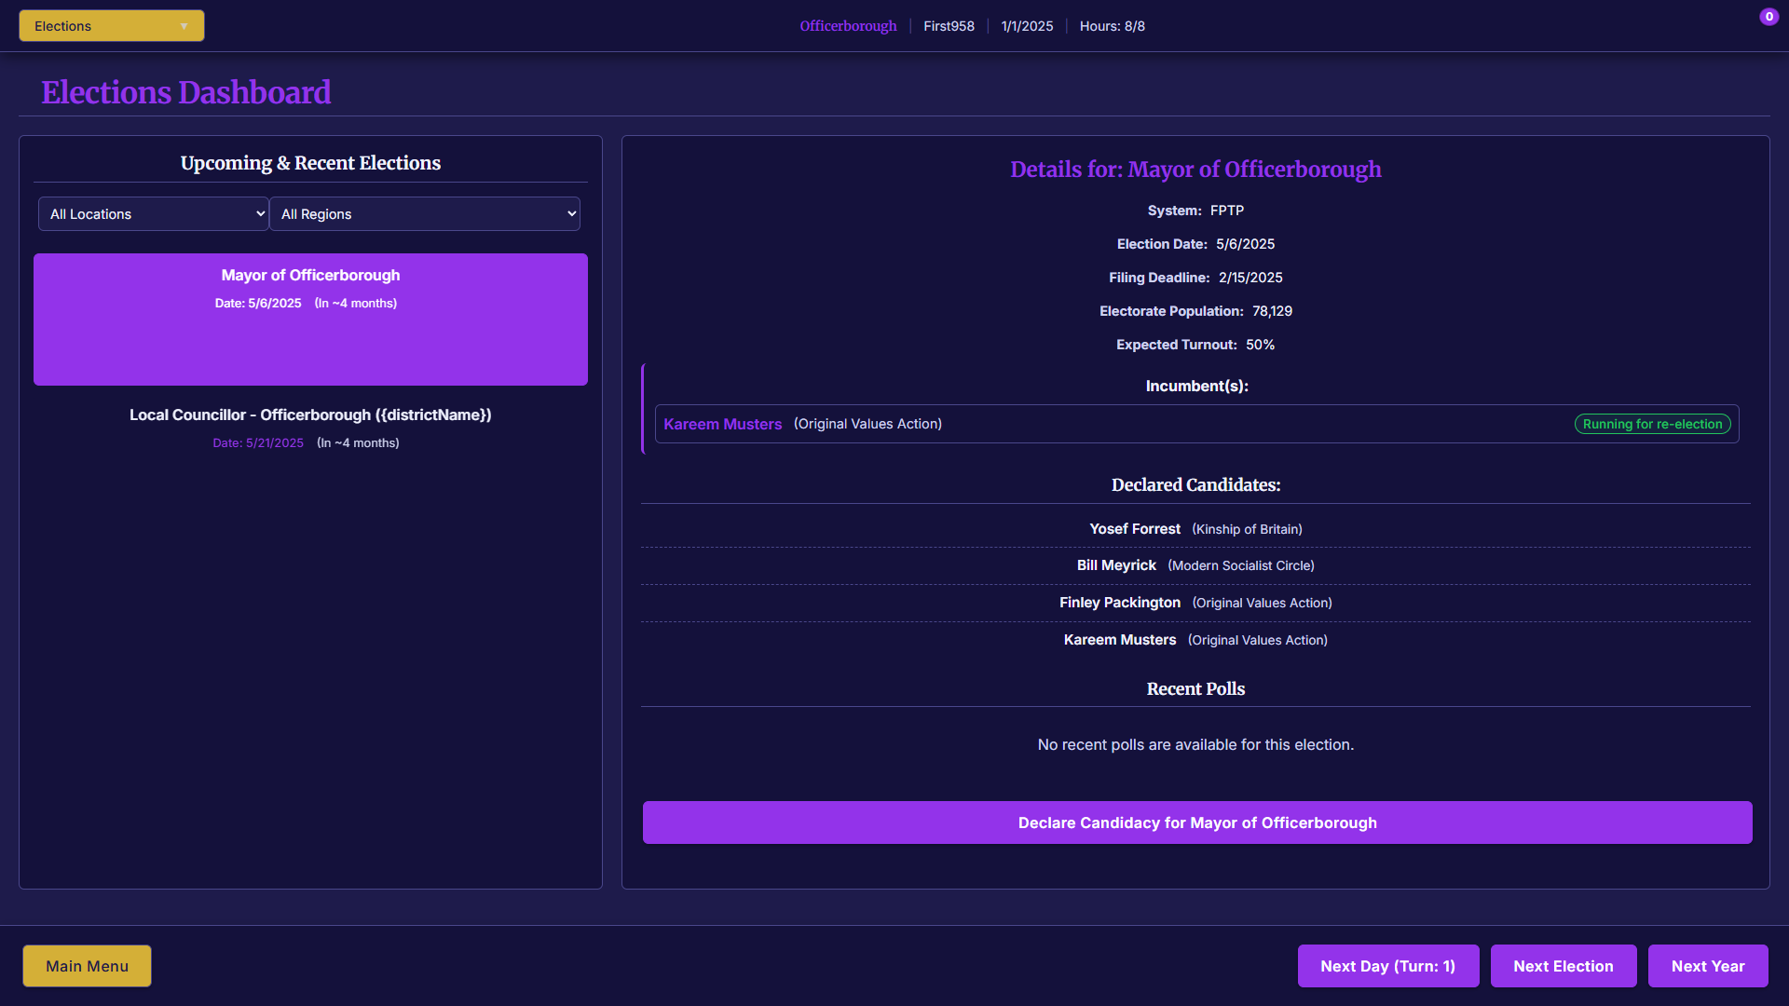This screenshot has width=1789, height=1006.
Task: Click Running for re-election badge
Action: click(1652, 424)
